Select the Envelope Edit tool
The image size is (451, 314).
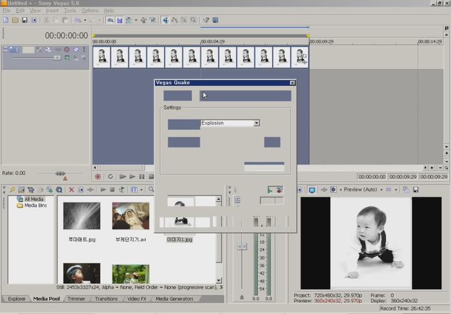pos(174,20)
